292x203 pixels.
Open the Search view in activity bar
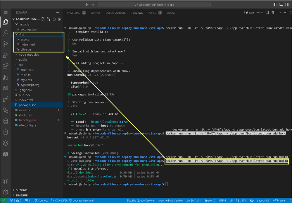(5, 33)
